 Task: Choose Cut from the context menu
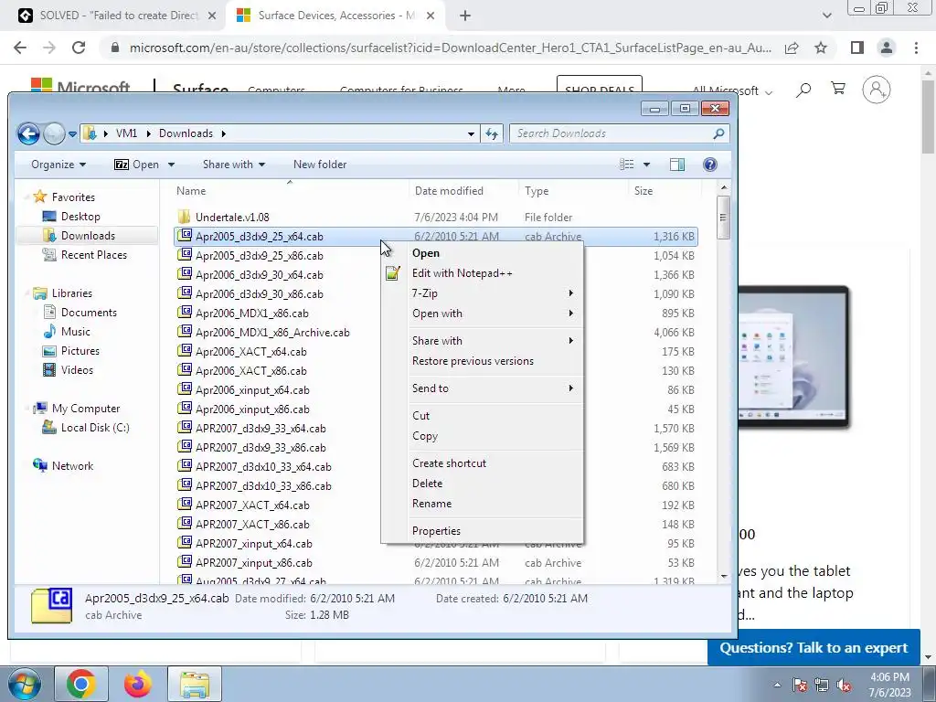click(482, 416)
